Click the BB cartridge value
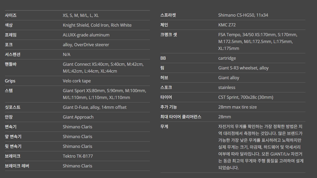Image resolution: width=317 pixels, height=178 pixels. (x=227, y=58)
